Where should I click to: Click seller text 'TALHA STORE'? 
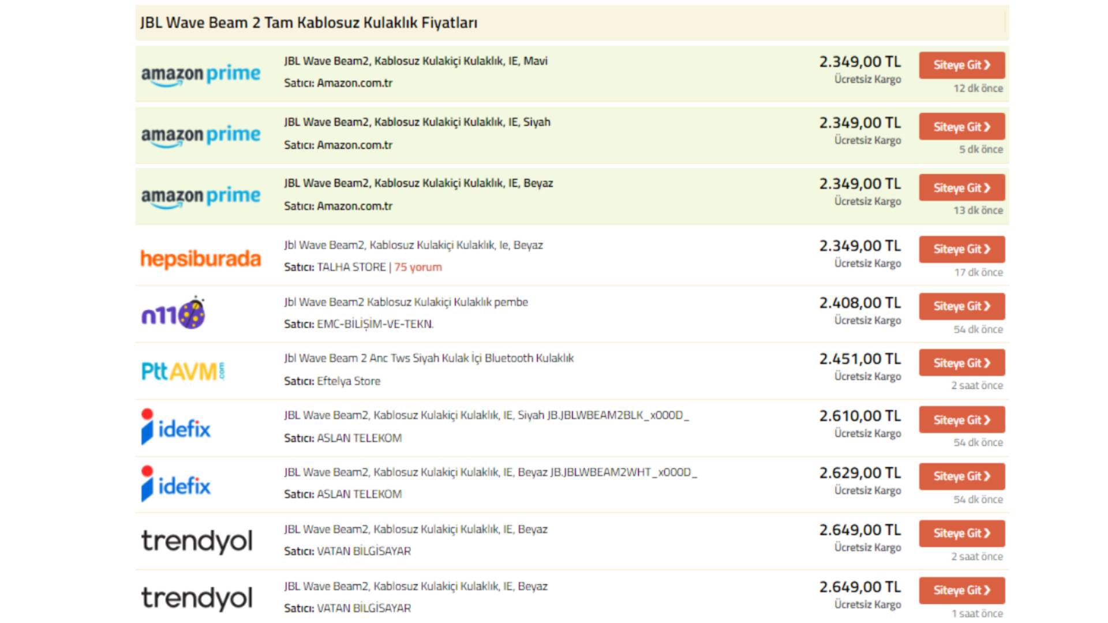point(351,267)
